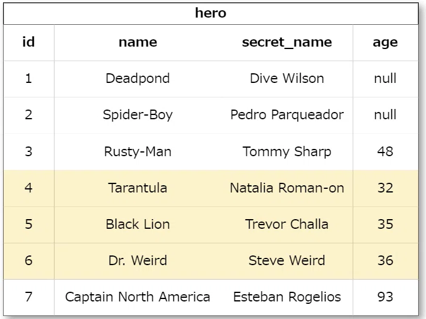The width and height of the screenshot is (426, 319).
Task: Click the Trevor Challa cell
Action: 287,224
